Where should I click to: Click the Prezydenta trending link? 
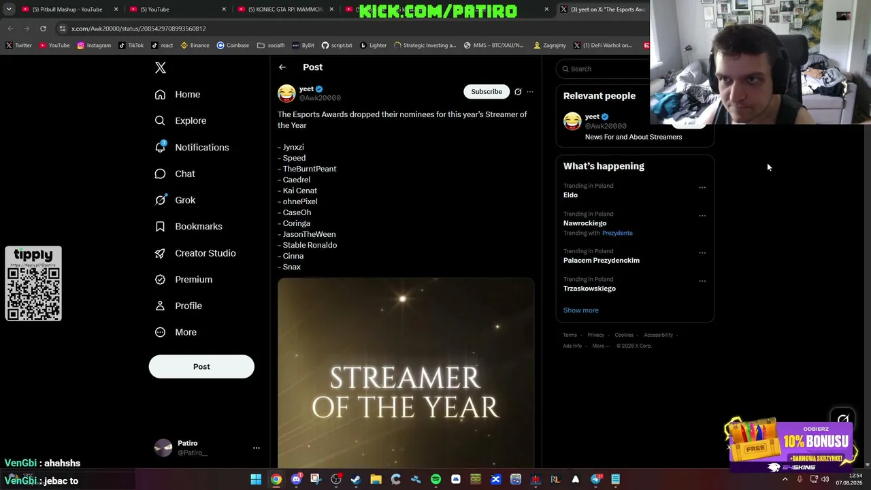tap(617, 233)
